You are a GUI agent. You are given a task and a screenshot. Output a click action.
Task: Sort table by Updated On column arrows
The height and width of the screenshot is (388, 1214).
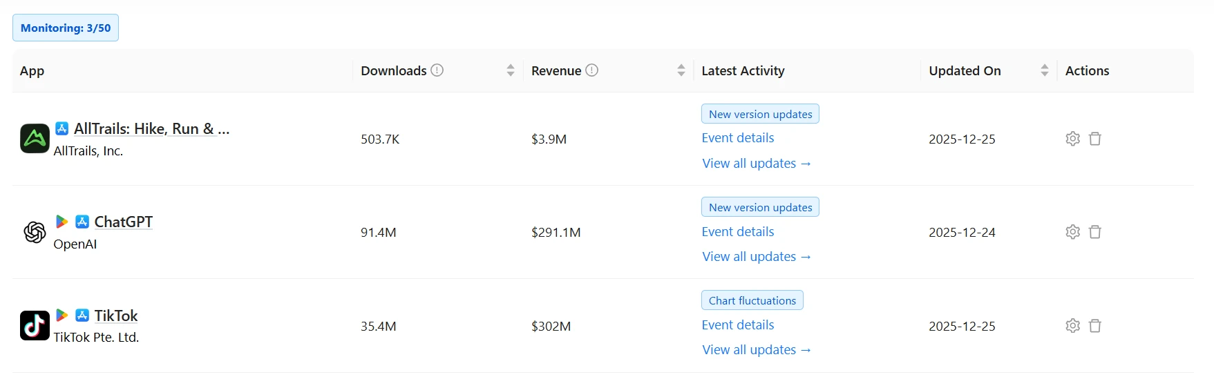[x=1045, y=70]
